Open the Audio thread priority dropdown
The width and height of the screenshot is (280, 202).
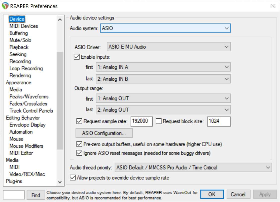[x=193, y=167]
